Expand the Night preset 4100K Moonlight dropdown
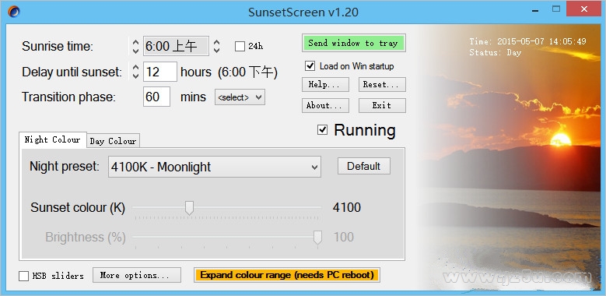The image size is (606, 296). coord(215,167)
